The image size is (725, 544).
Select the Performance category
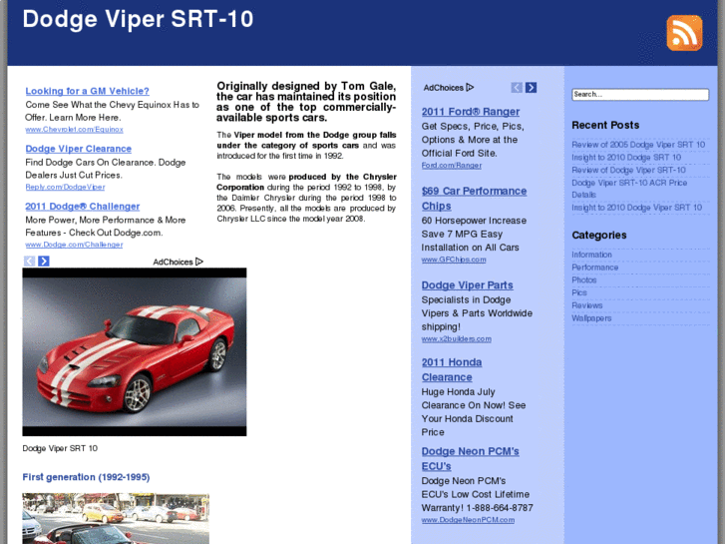(594, 268)
